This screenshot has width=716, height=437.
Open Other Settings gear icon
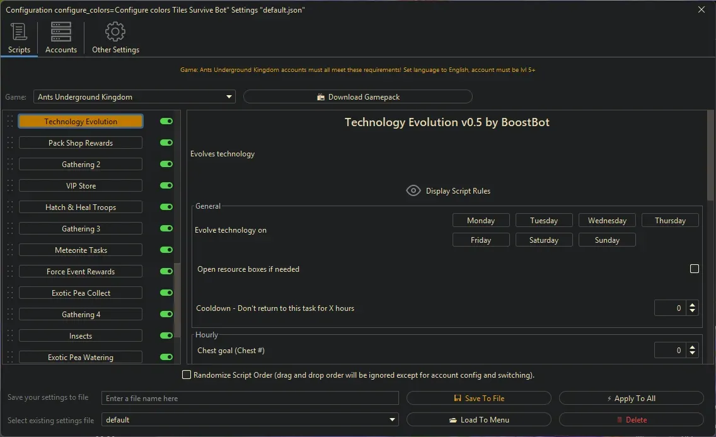coord(115,32)
